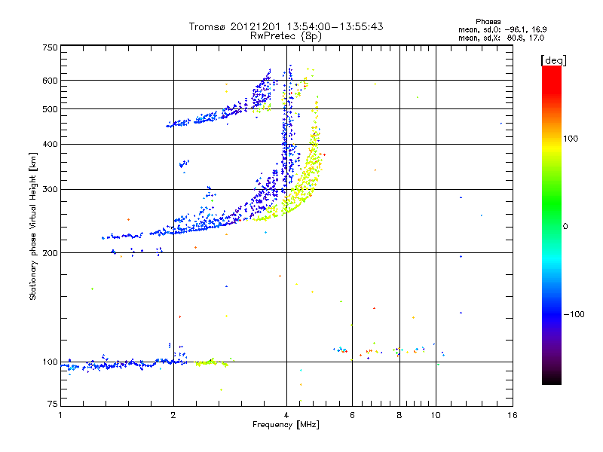This screenshot has width=603, height=452.
Task: Click x-axis tick label '4'
Action: (286, 415)
